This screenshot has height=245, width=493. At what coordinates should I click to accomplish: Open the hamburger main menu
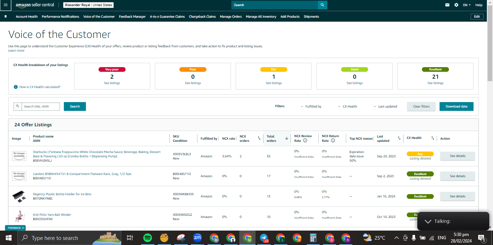[x=5, y=5]
